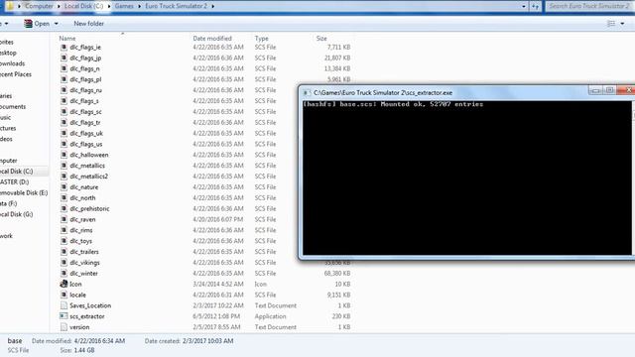Select the dlc_flags_tr file icon
The image size is (635, 357).
[x=63, y=122]
